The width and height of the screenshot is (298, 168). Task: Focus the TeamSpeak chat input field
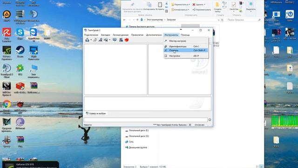[x=146, y=119]
